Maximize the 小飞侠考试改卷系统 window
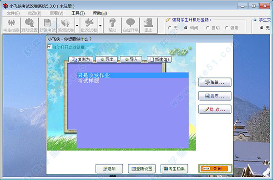This screenshot has height=180, width=273. point(253,6)
